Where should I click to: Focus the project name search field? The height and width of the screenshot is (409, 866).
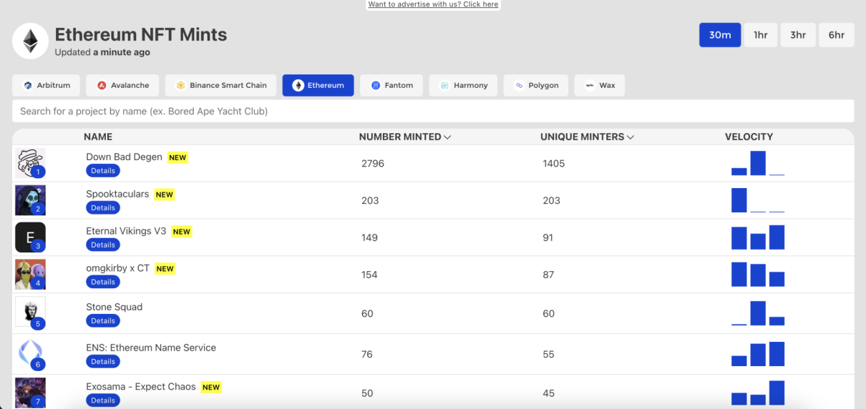[433, 112]
